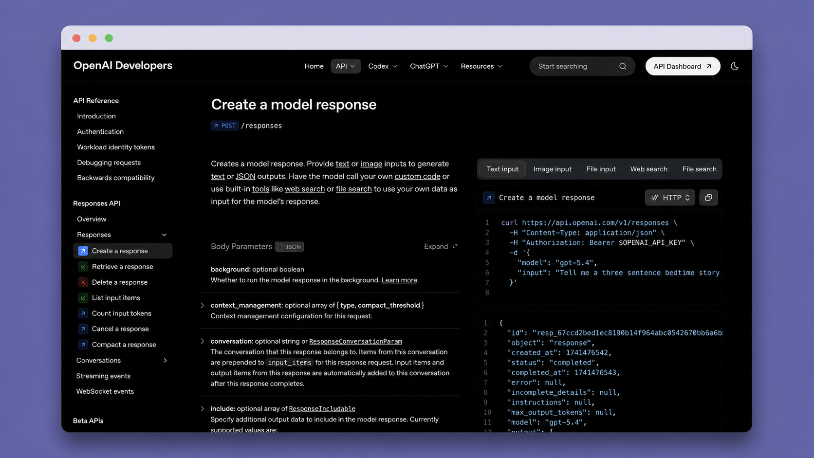Follow the tools link in description
Viewport: 814px width, 458px height.
(260, 189)
